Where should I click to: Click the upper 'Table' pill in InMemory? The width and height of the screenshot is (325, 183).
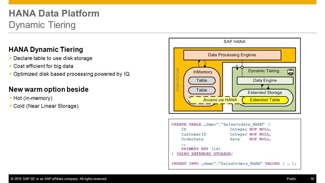pyautogui.click(x=202, y=81)
